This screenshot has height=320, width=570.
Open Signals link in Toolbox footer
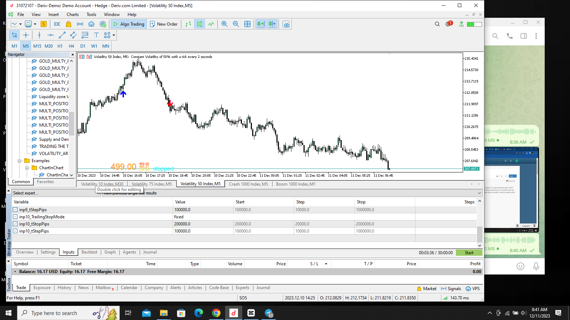[451, 289]
